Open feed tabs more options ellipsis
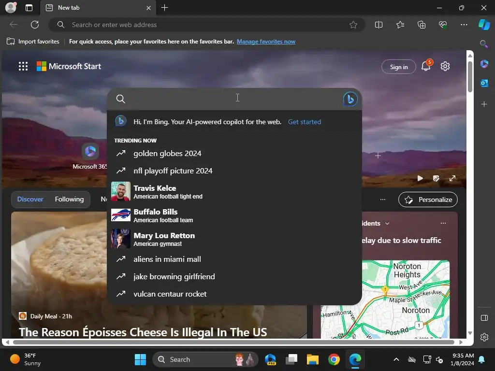 point(383,200)
